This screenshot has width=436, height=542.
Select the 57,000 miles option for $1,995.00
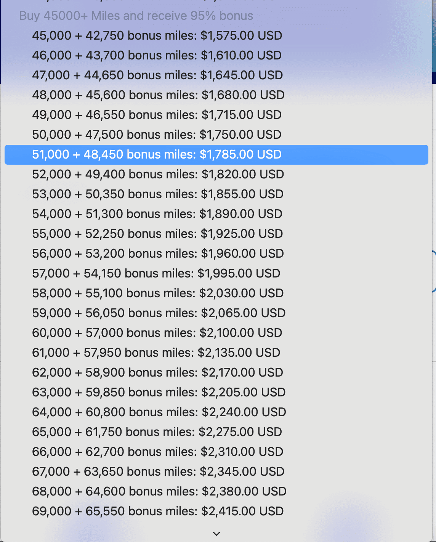[156, 273]
